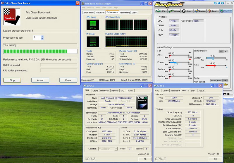Set alert sound to Buzzer
This screenshot has width=234, height=163.
[213, 80]
